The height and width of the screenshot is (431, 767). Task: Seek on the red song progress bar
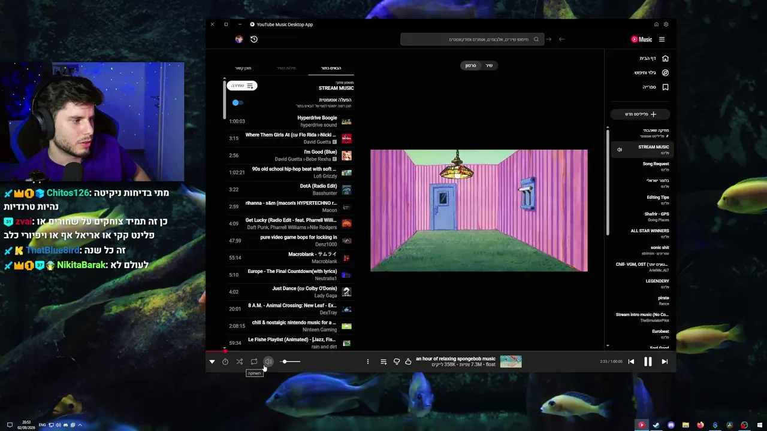point(441,351)
